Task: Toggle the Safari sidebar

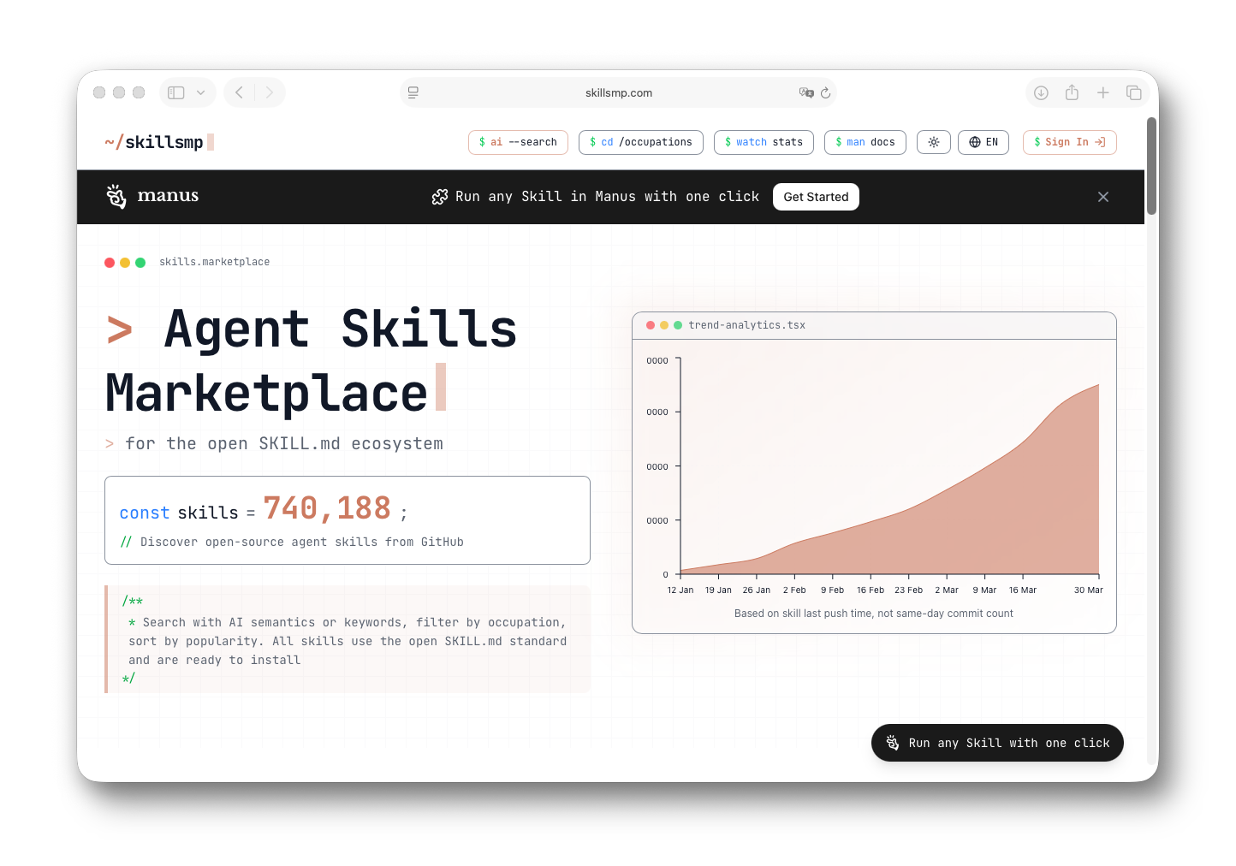Action: (x=176, y=92)
